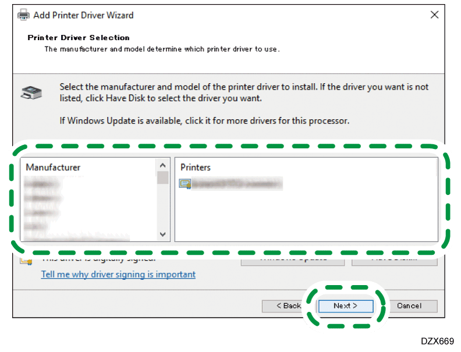
Task: Go back with the Back button
Action: pos(288,305)
